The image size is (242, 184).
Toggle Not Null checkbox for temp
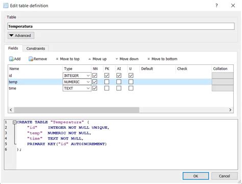coord(95,82)
